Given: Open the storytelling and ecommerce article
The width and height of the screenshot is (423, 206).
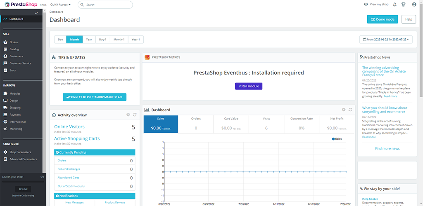Looking at the screenshot, I should pyautogui.click(x=385, y=110).
